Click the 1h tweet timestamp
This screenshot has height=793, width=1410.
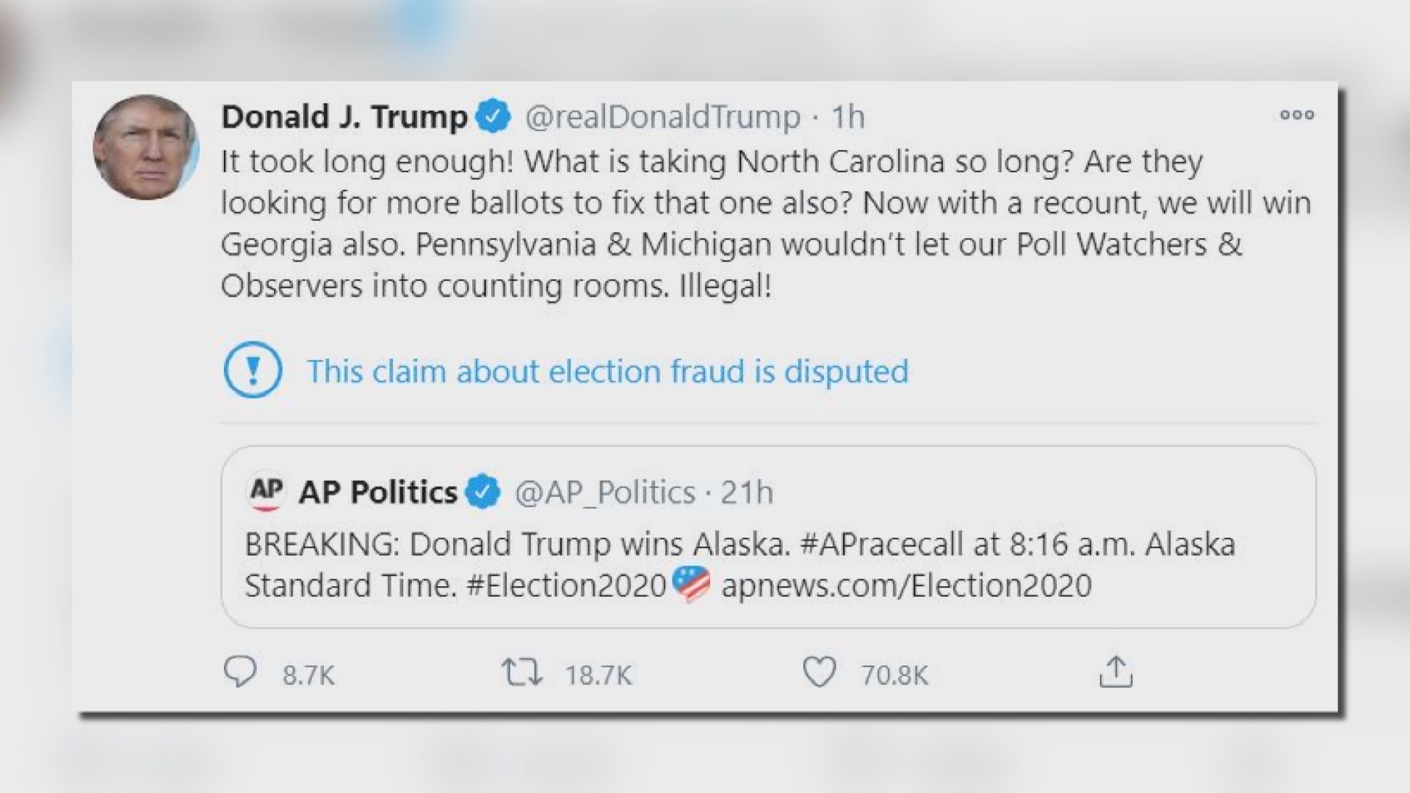[848, 117]
